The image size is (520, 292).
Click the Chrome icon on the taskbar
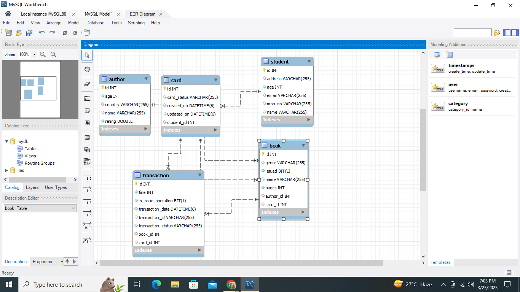[231, 284]
